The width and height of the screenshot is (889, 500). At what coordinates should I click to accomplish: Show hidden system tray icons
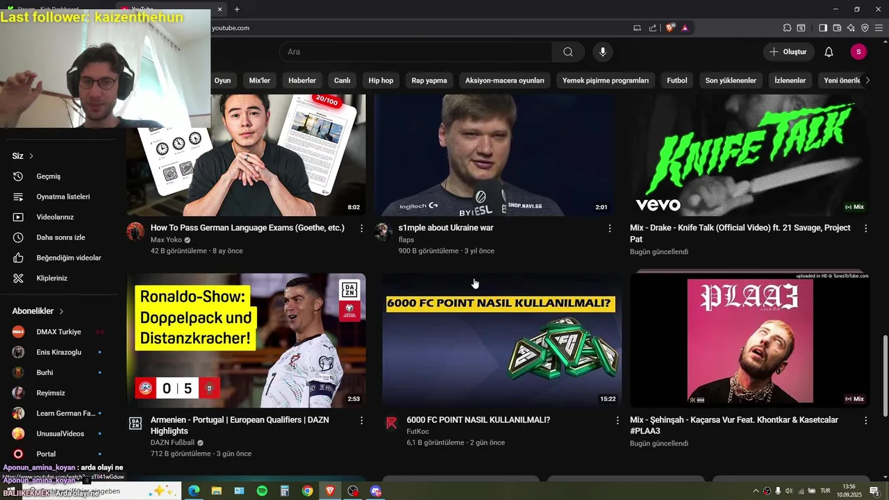(x=756, y=491)
